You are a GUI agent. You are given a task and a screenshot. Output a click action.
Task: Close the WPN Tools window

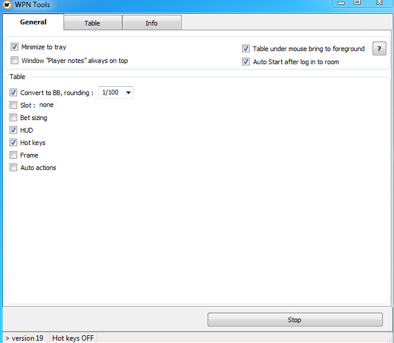[x=379, y=3]
